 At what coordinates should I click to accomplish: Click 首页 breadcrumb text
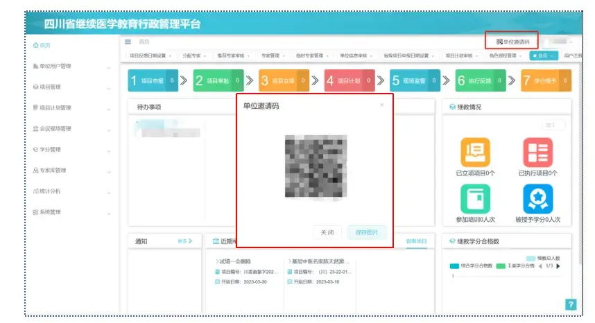pyautogui.click(x=144, y=42)
